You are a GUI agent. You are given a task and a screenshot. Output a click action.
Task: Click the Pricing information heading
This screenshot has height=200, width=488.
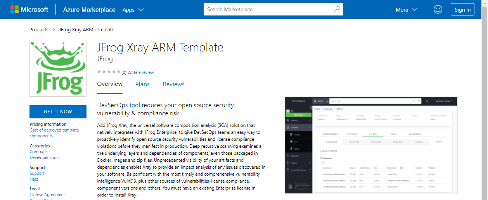coord(48,124)
